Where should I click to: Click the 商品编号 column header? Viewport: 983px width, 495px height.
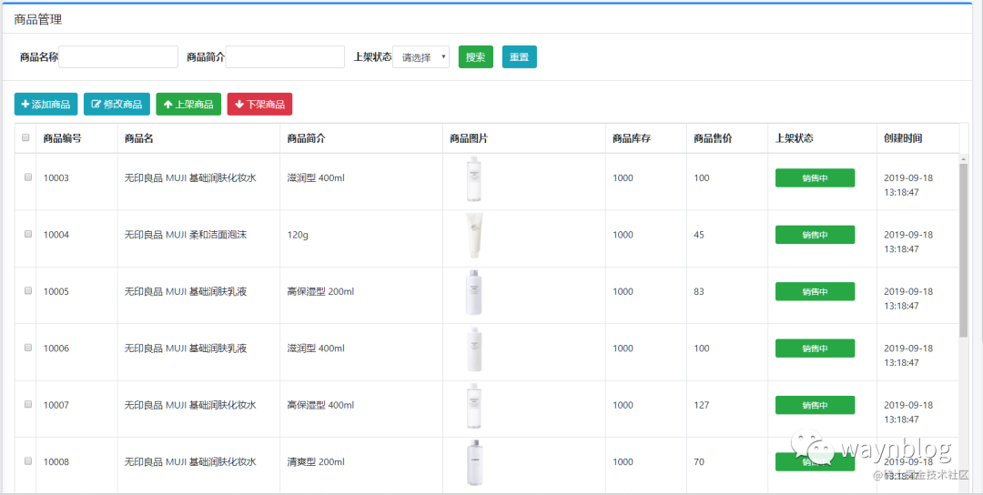pyautogui.click(x=62, y=138)
